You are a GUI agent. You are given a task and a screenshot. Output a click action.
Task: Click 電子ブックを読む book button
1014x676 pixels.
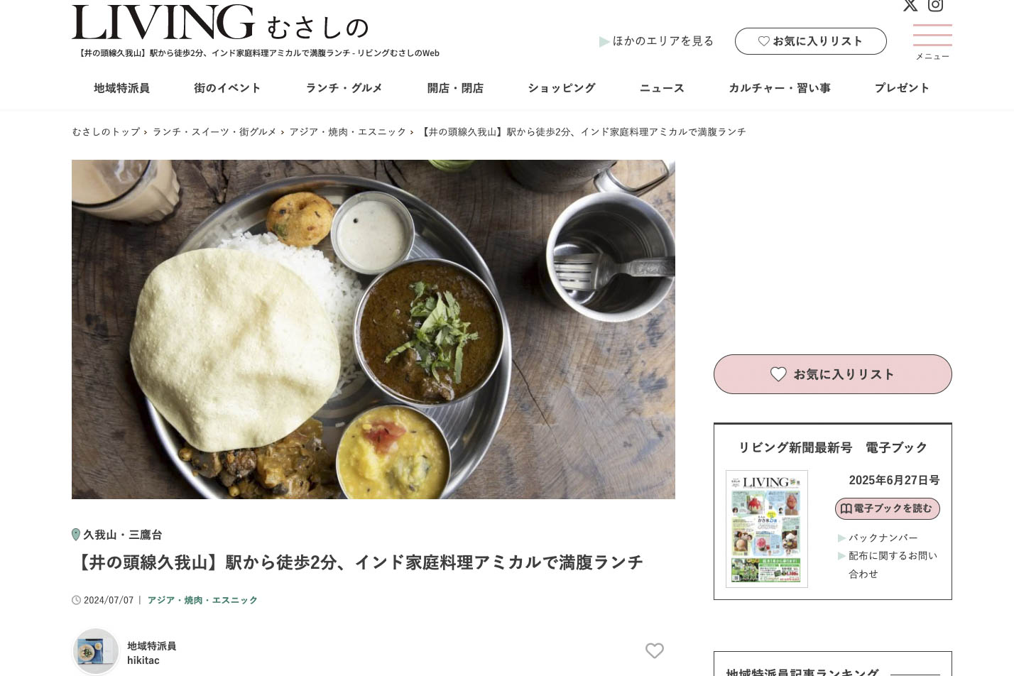coord(888,508)
